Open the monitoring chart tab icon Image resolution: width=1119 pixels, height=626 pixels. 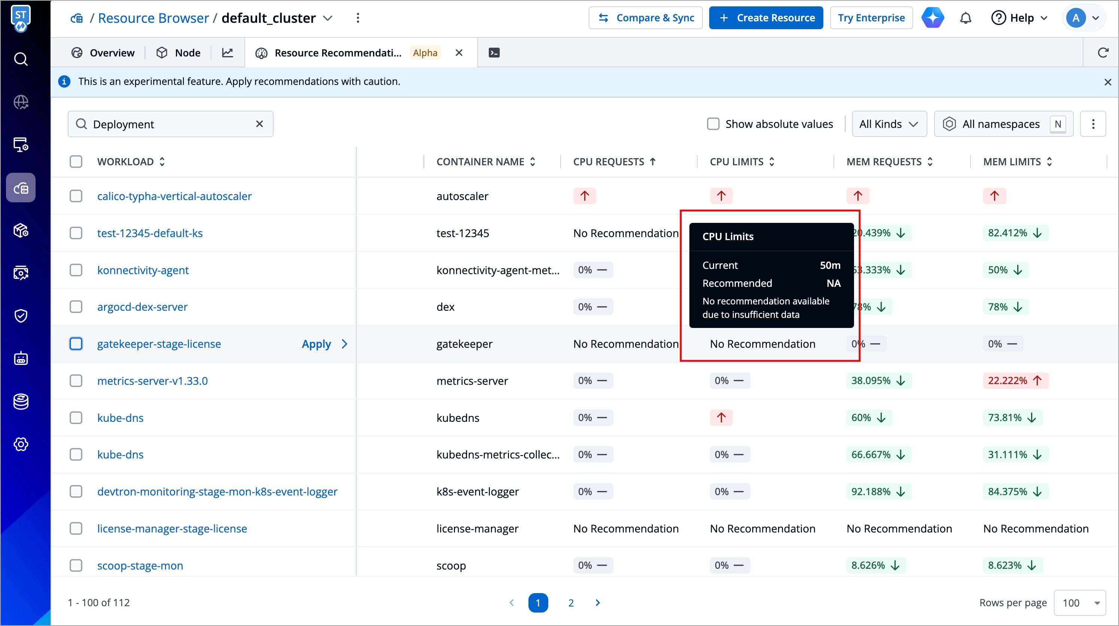coord(228,53)
